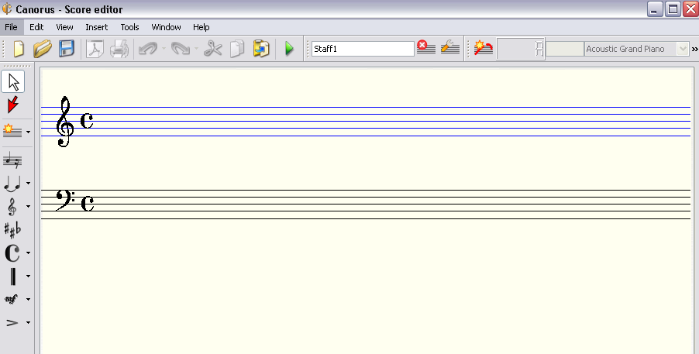Viewport: 699px width, 354px height.
Task: Open the Insert menu
Action: click(97, 27)
